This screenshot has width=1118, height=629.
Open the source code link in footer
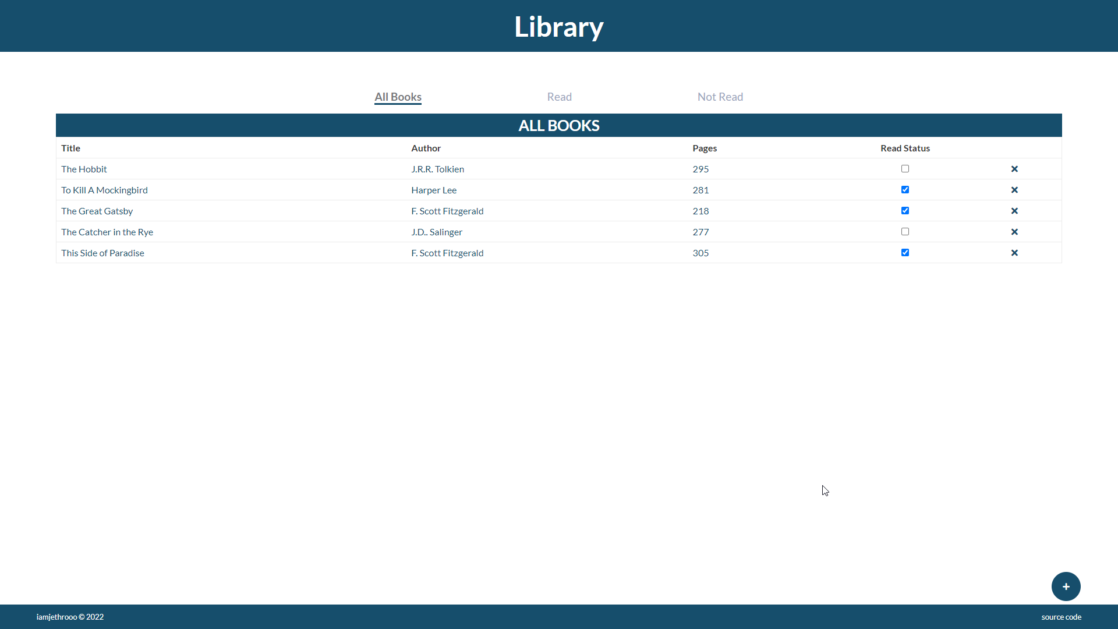click(x=1061, y=617)
